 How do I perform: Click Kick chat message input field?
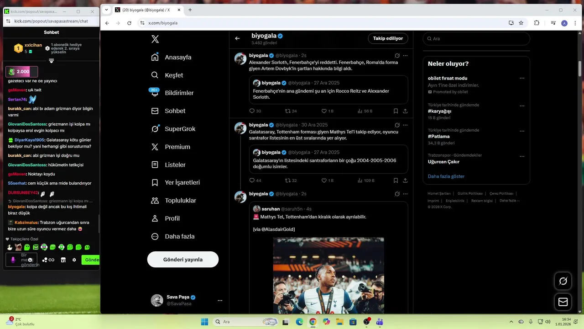[21, 260]
